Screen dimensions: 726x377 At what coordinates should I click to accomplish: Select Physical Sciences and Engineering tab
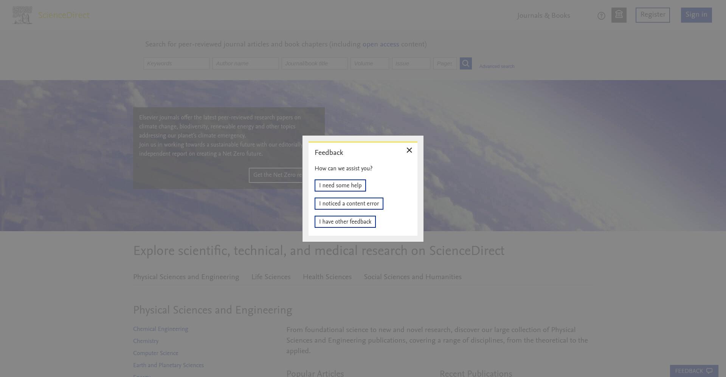tap(186, 277)
